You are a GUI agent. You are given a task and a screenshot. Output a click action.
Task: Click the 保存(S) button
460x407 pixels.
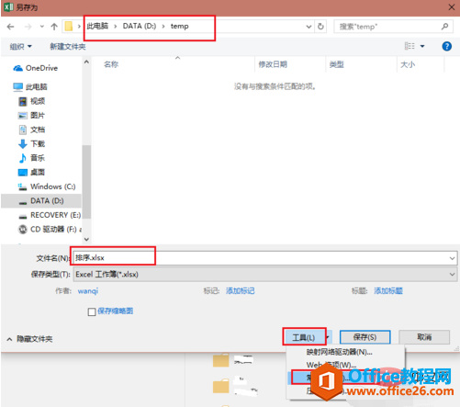[365, 337]
